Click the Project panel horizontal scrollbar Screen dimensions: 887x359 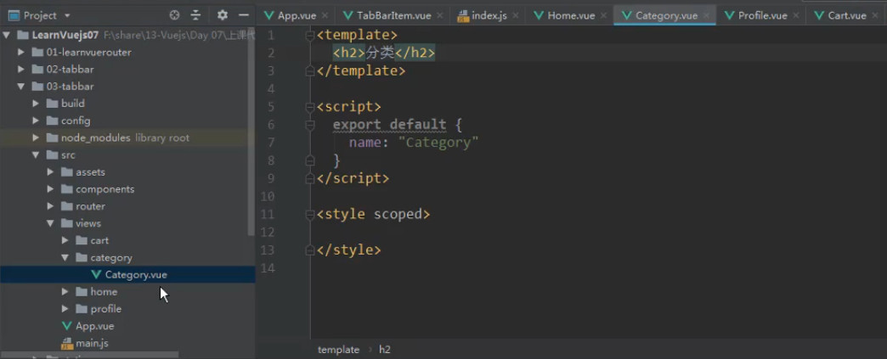coord(89,356)
